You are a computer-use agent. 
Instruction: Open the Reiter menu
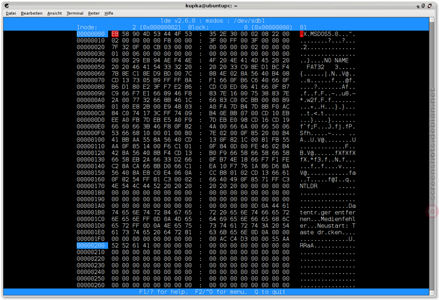click(94, 13)
